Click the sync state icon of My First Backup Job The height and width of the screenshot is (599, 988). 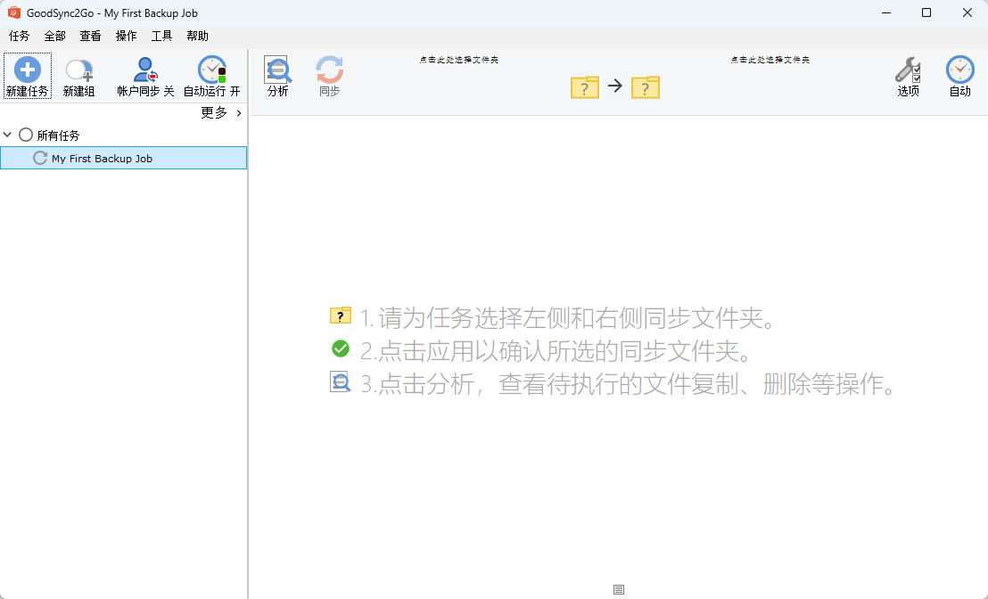(40, 158)
